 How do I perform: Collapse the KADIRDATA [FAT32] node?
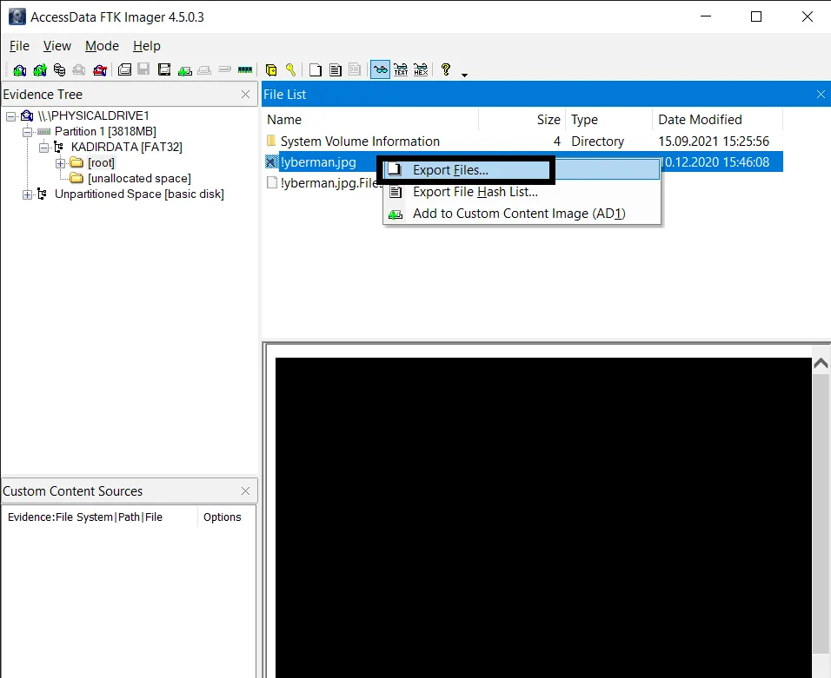point(44,147)
